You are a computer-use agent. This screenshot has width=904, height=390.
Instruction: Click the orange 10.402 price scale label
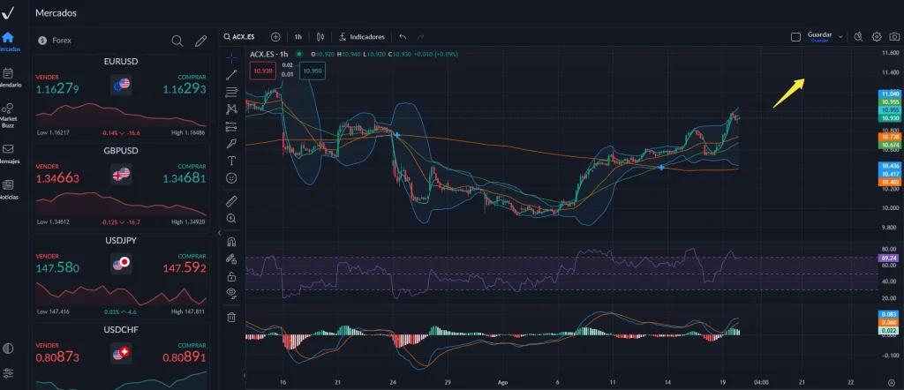point(890,182)
